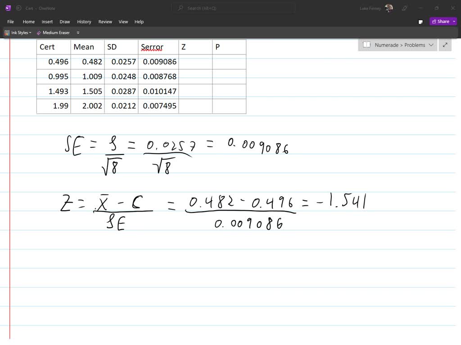
Task: Open the Ink Styles gallery icon
Action: coord(7,32)
